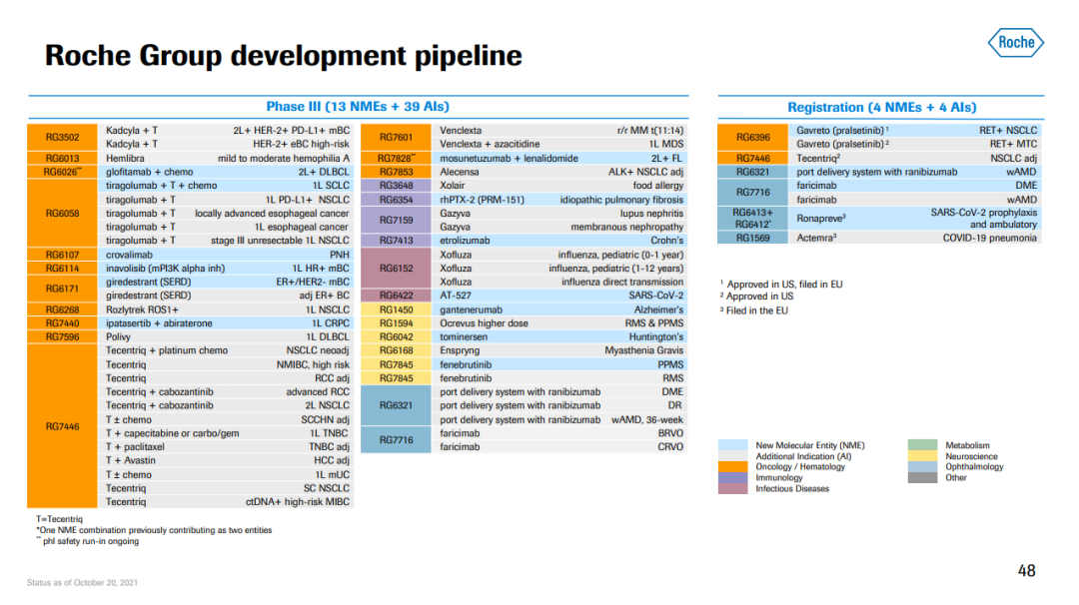Select footnote 'Approved in US, filed in EU'
Screen dimensions: 1079x605
(x=784, y=284)
